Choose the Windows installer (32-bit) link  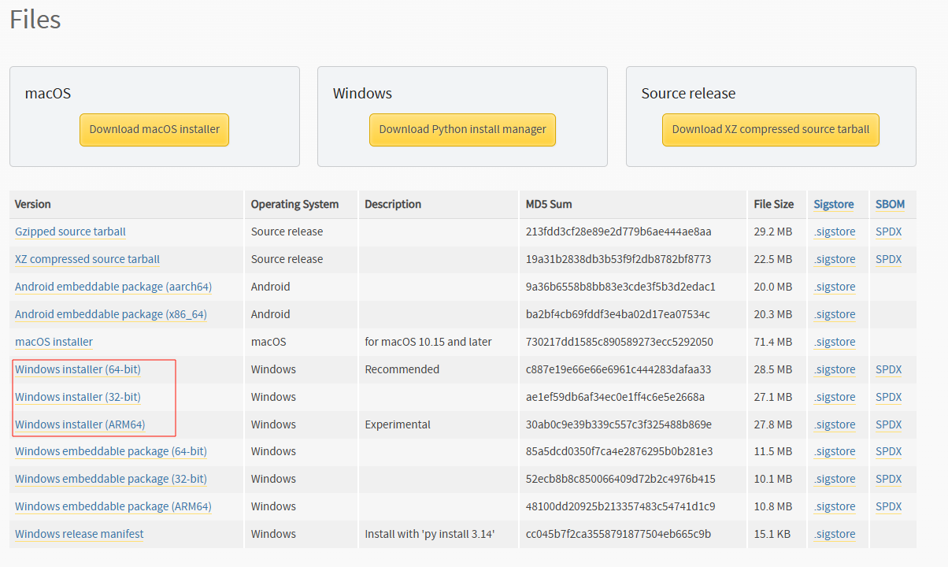78,397
